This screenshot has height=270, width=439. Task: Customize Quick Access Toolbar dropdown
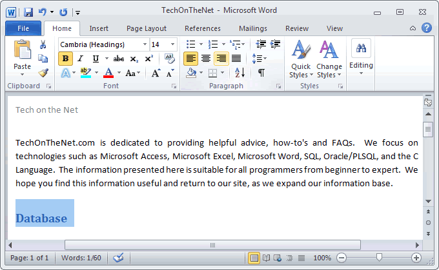pos(78,12)
